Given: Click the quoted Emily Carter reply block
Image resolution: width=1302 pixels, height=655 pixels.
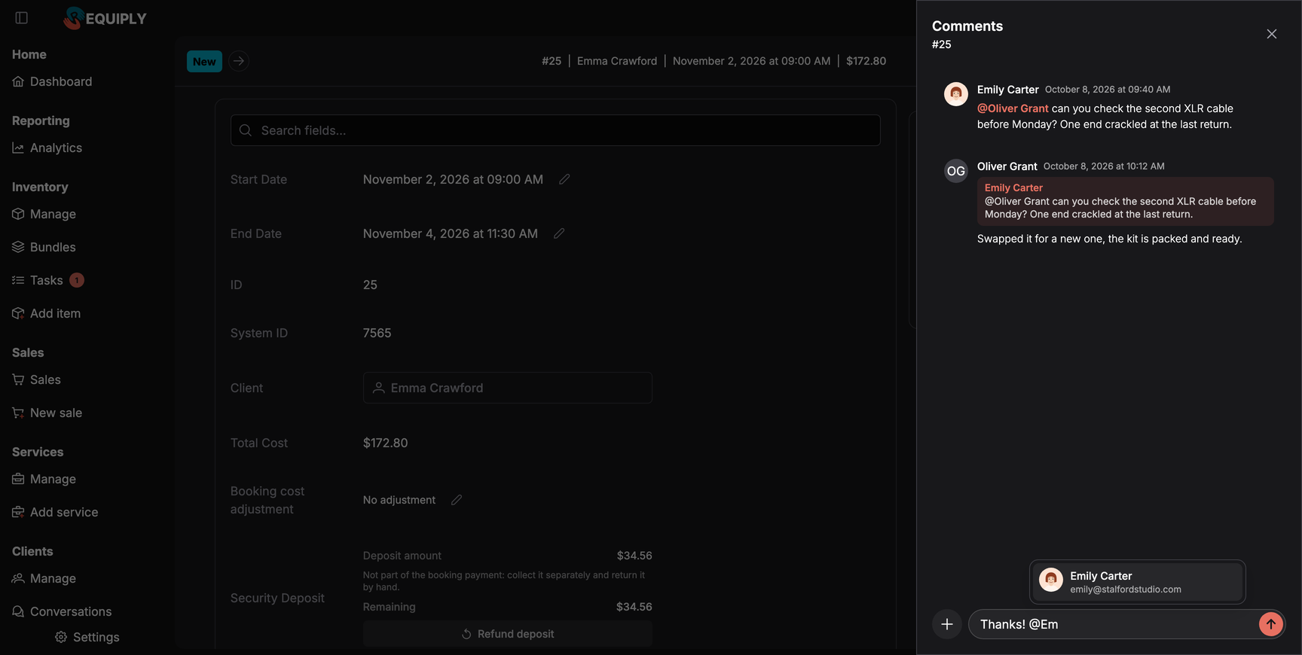Looking at the screenshot, I should pyautogui.click(x=1126, y=201).
